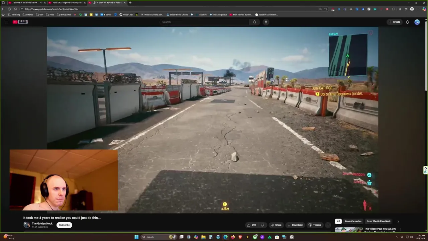This screenshot has width=428, height=241.
Task: Open The Golden Neck channel name link
Action: pyautogui.click(x=42, y=224)
